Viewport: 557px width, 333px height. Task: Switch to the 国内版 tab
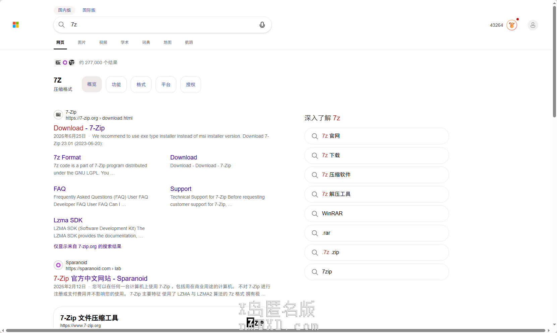(65, 10)
